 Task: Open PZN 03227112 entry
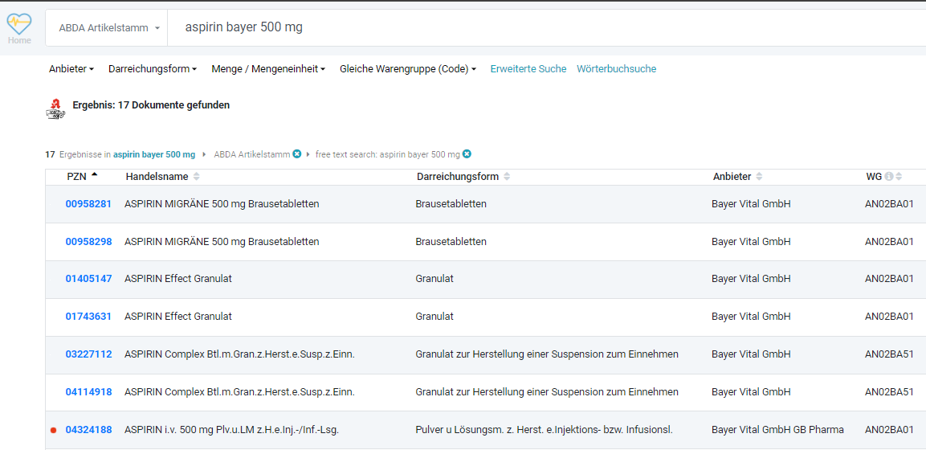point(88,354)
